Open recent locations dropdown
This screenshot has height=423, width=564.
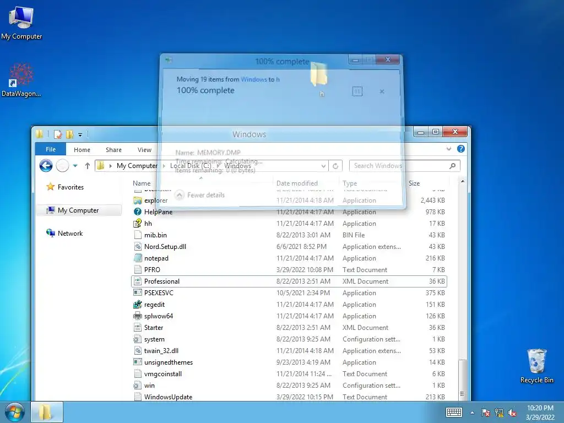pyautogui.click(x=75, y=166)
